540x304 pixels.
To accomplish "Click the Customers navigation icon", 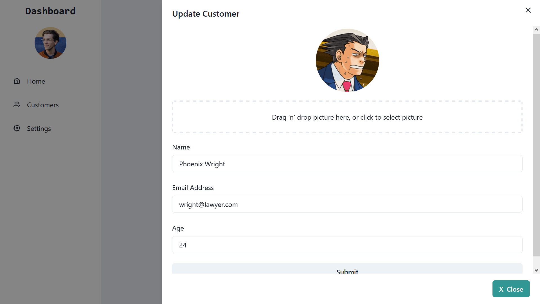I will coord(17,104).
